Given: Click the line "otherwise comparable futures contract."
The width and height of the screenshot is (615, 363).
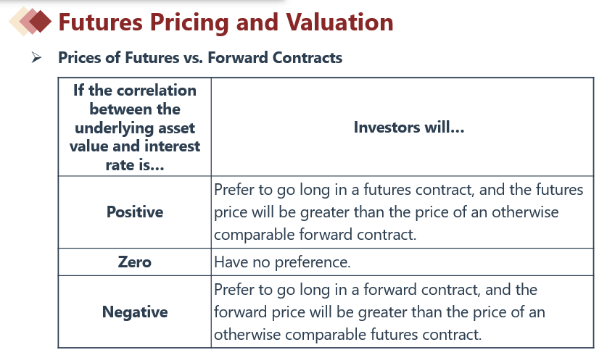Looking at the screenshot, I should pos(347,335).
